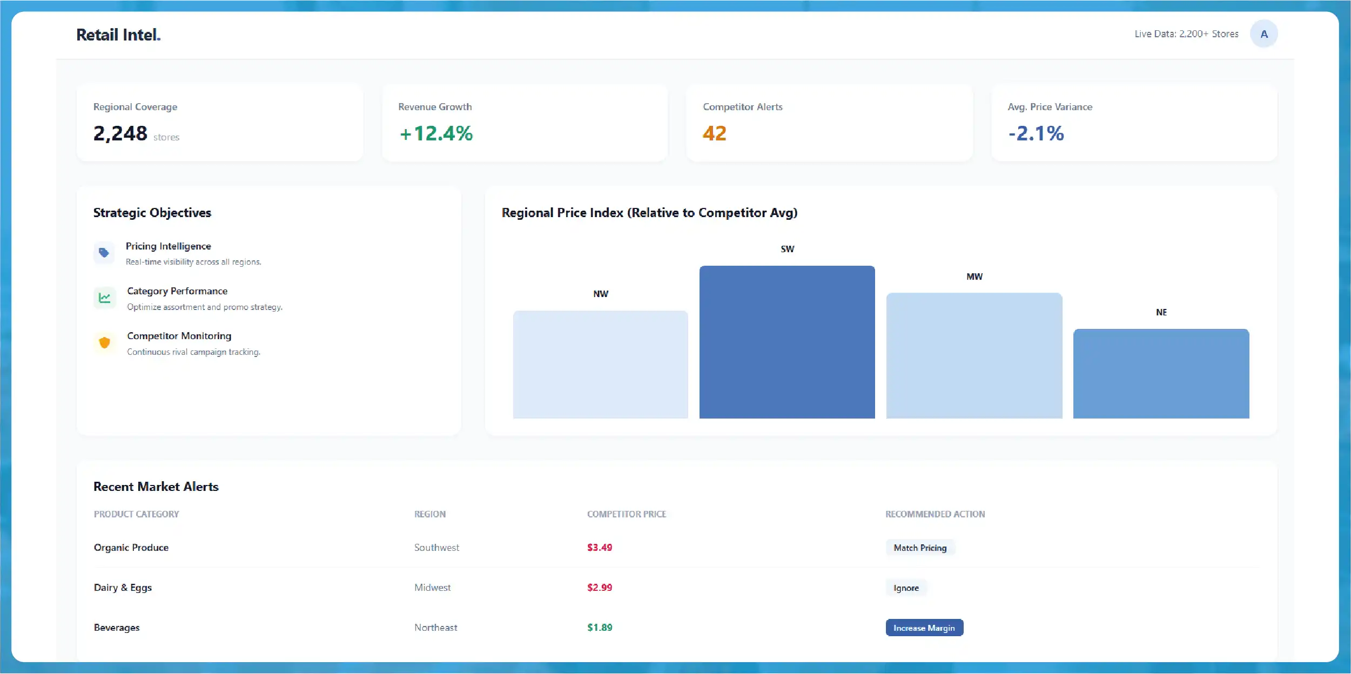The image size is (1351, 674).
Task: Select the NE bar in the price chart
Action: point(1161,374)
